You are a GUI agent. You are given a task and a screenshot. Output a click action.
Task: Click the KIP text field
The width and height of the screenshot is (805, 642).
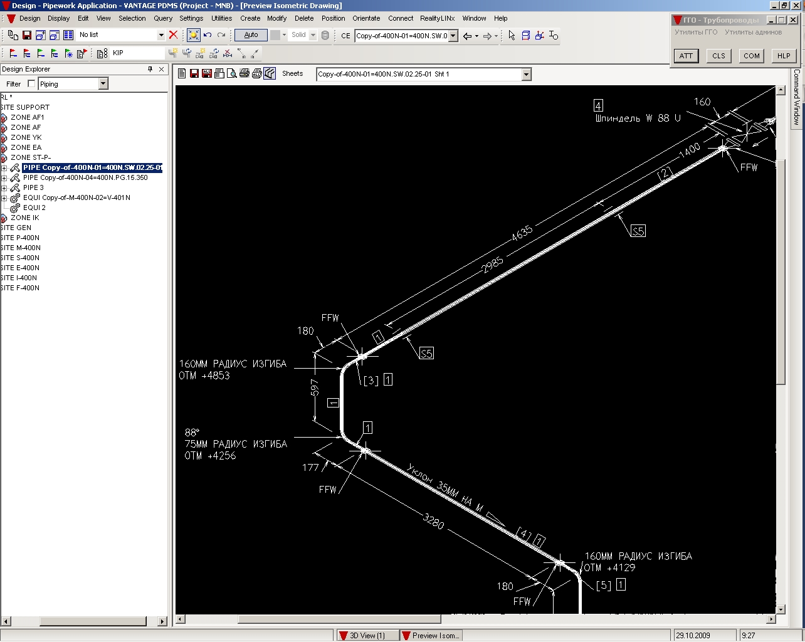point(138,53)
